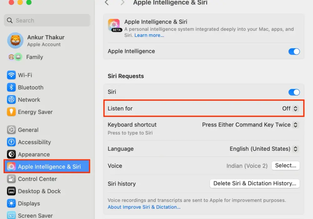This screenshot has height=219, width=313.
Task: Open Displays settings label
Action: (29, 204)
